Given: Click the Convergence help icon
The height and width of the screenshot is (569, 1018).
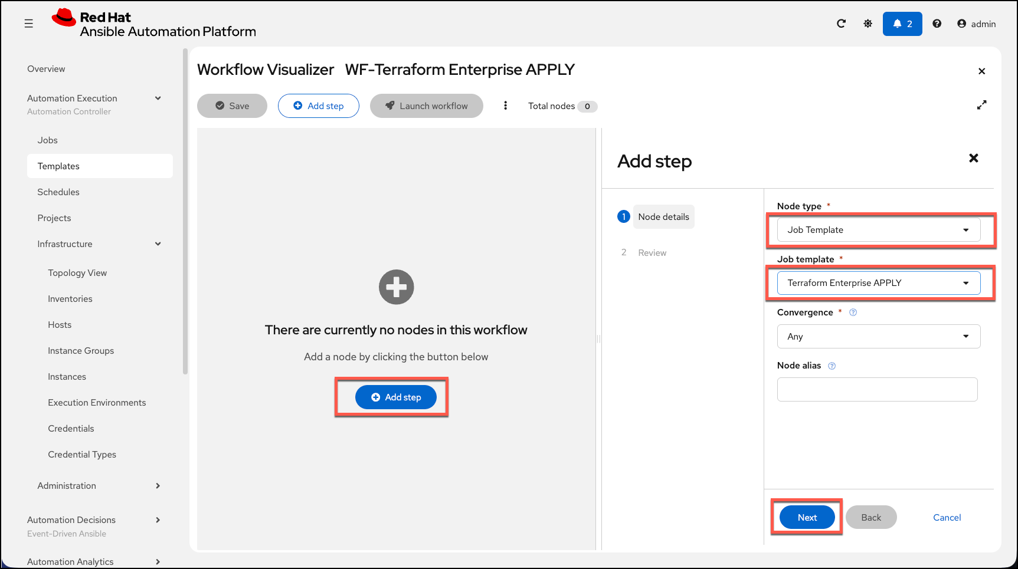Looking at the screenshot, I should (x=853, y=313).
